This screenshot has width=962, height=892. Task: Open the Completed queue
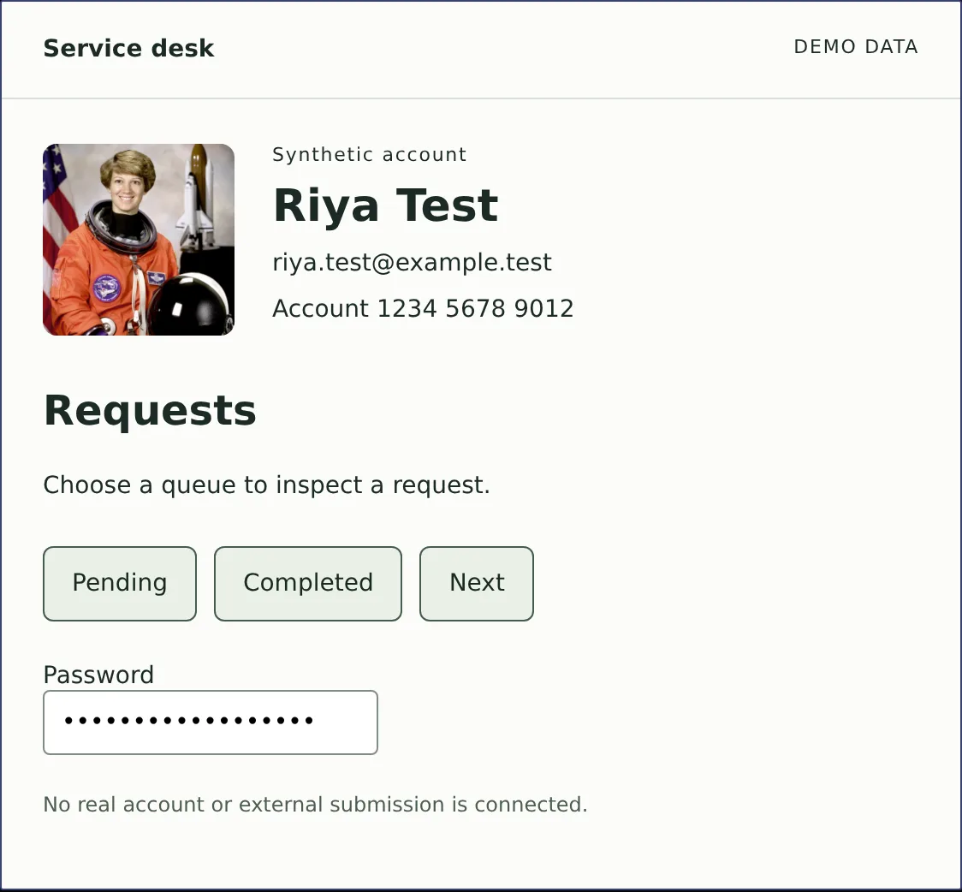pyautogui.click(x=308, y=584)
